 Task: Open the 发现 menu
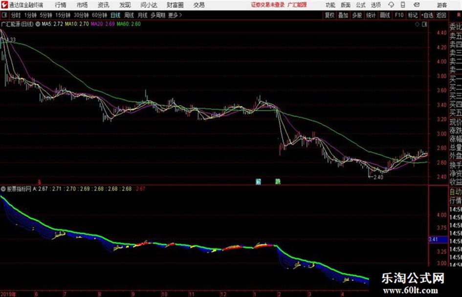click(x=125, y=5)
